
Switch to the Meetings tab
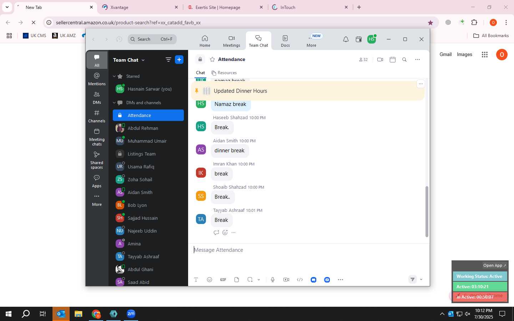click(232, 41)
